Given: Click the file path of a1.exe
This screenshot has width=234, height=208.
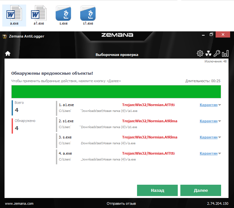Looking at the screenshot, I should pos(98,111).
